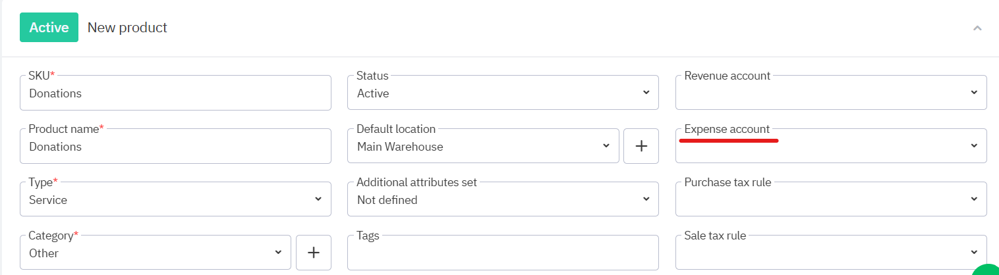Click into the SKU input field

coord(175,93)
